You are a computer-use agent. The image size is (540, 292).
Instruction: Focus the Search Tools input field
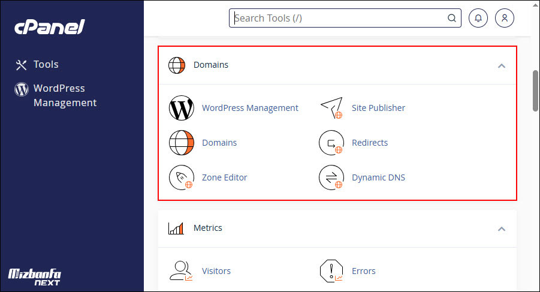point(339,18)
